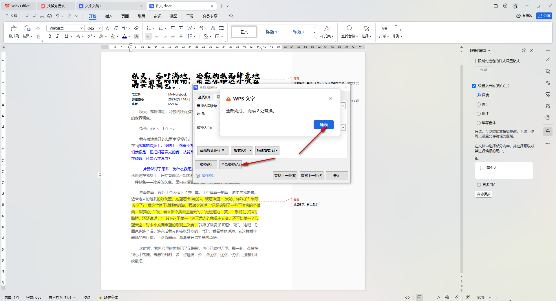
Task: Click the bulleted list icon
Action: tap(149, 28)
